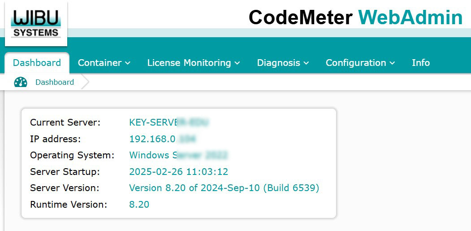This screenshot has width=471, height=231.
Task: Click the Operating System value
Action: pyautogui.click(x=178, y=155)
